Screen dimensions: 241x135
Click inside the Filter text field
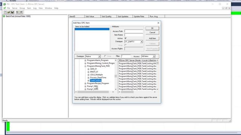point(126,56)
